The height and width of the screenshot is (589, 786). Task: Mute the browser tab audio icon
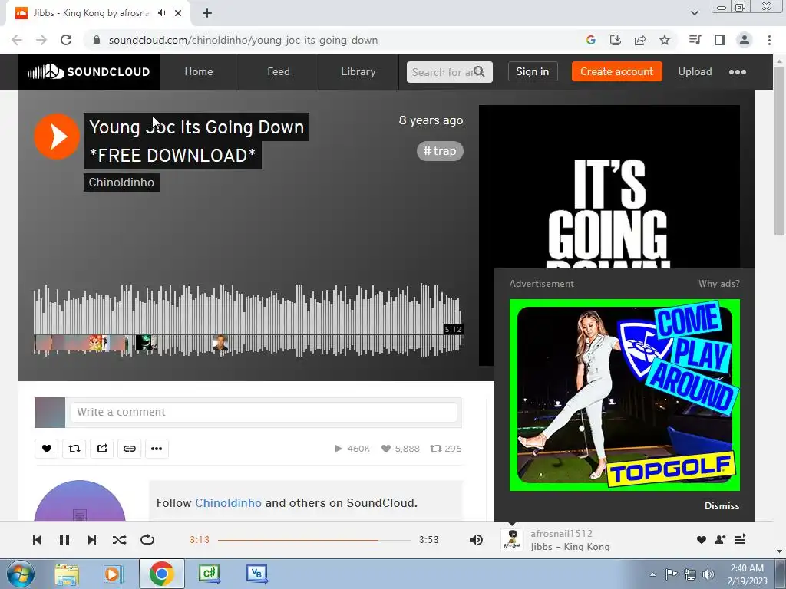pyautogui.click(x=161, y=13)
